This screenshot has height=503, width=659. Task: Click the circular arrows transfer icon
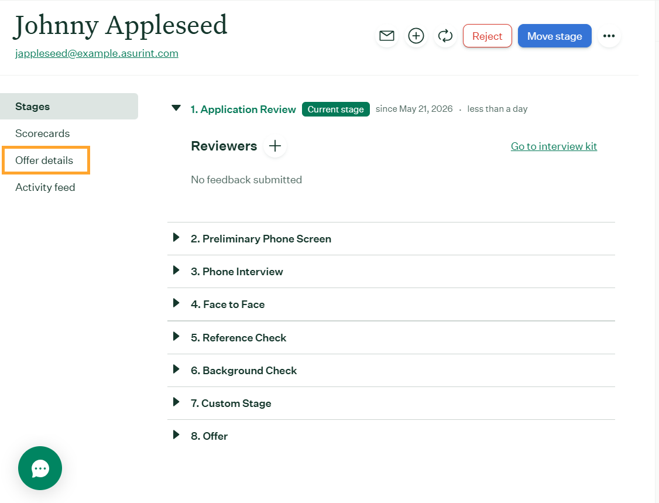click(445, 36)
